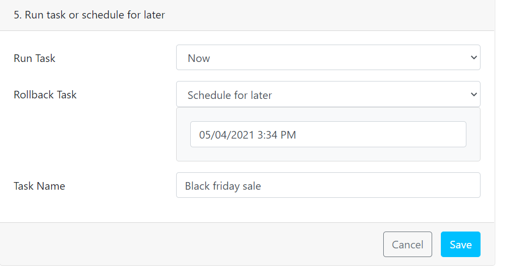
Task: Open the Rollback Task dropdown
Action: [x=328, y=95]
